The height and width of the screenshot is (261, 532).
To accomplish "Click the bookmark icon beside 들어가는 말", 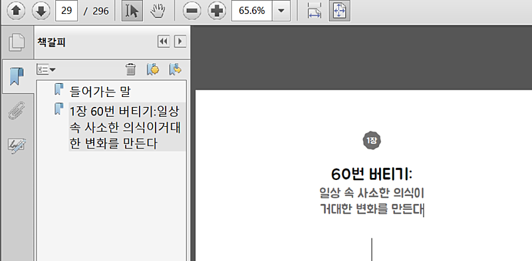I will click(59, 89).
